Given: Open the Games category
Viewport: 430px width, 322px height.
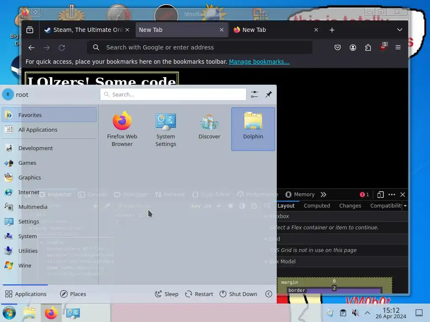Looking at the screenshot, I should (49, 163).
